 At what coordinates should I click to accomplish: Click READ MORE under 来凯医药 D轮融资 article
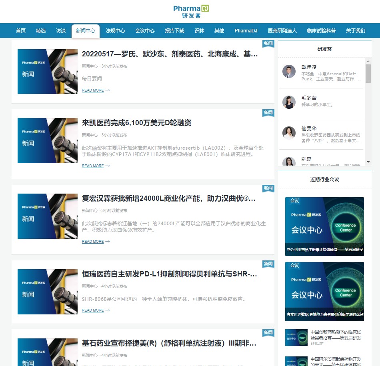coord(96,166)
